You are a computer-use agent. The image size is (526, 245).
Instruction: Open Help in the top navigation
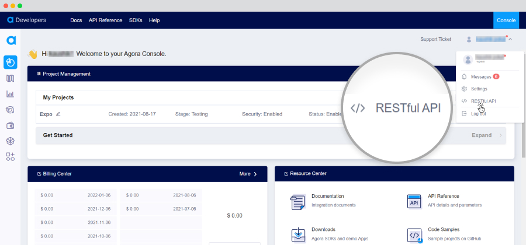(154, 20)
